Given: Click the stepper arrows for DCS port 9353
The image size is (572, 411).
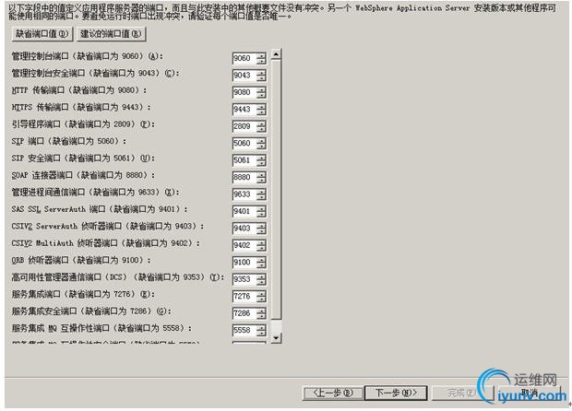Looking at the screenshot, I should point(261,279).
